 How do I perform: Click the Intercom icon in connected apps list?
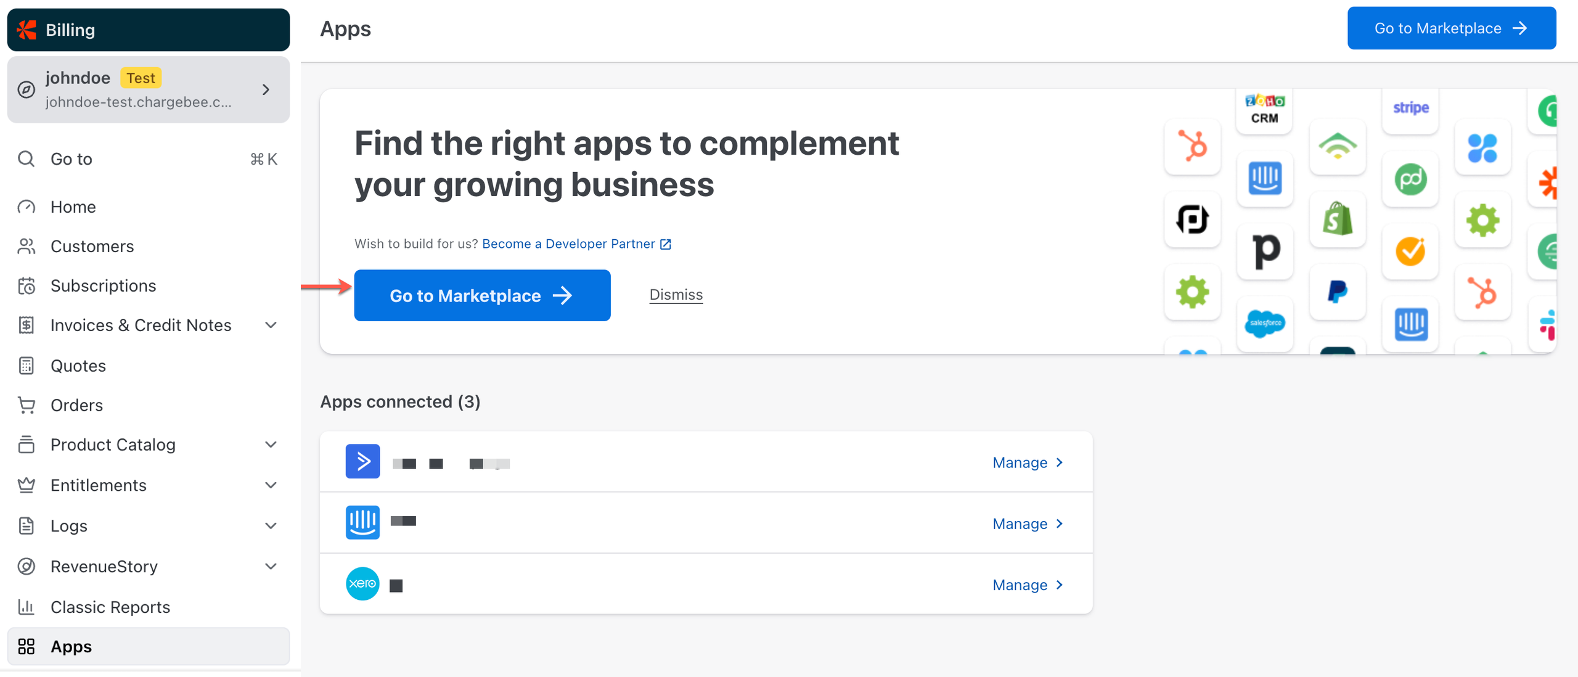click(x=362, y=522)
